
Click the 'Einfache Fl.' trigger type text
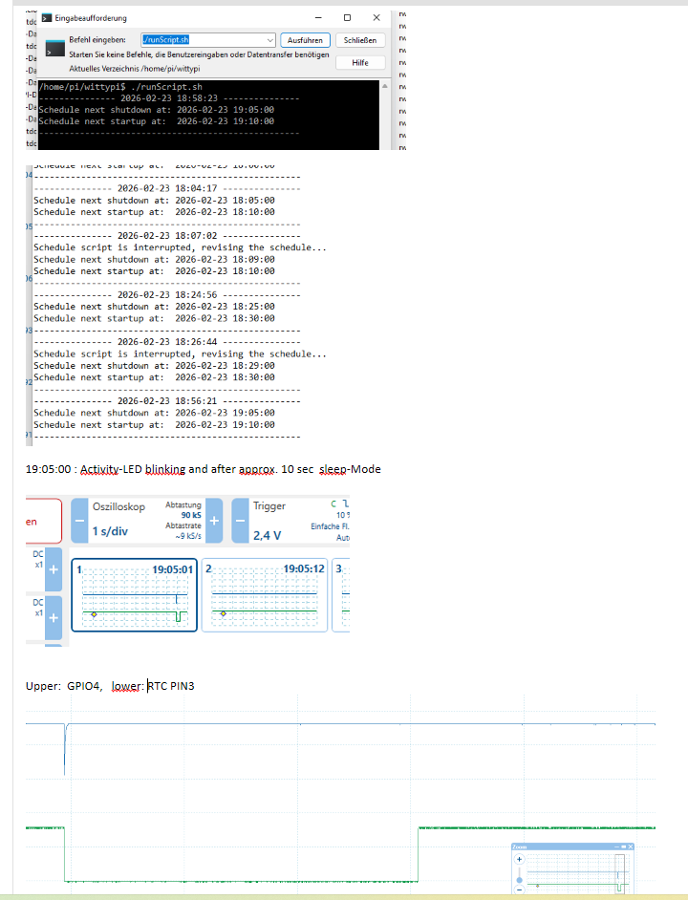tap(331, 525)
